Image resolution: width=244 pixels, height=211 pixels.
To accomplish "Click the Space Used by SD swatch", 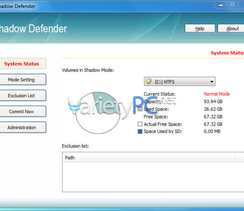I will tap(140, 132).
